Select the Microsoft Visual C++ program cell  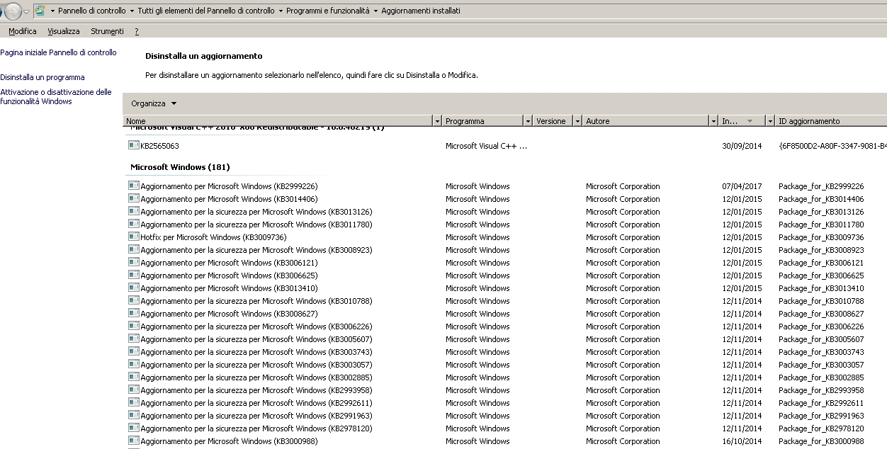(486, 146)
